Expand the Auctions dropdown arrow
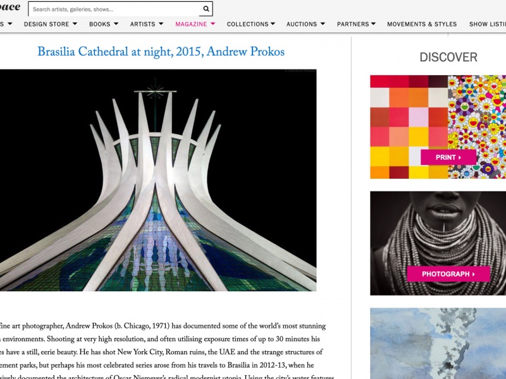 pos(323,23)
